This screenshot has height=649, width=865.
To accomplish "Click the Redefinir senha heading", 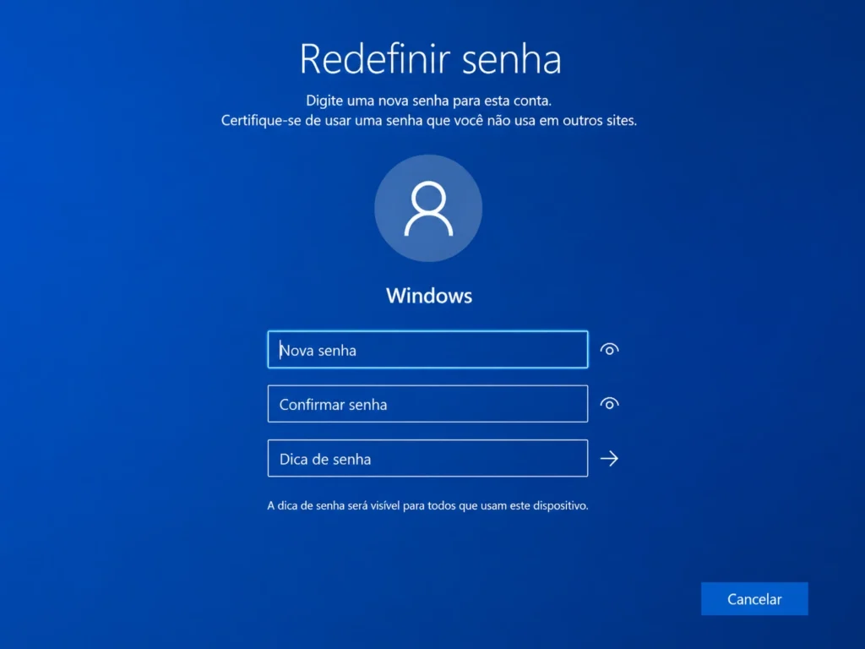I will click(x=430, y=58).
